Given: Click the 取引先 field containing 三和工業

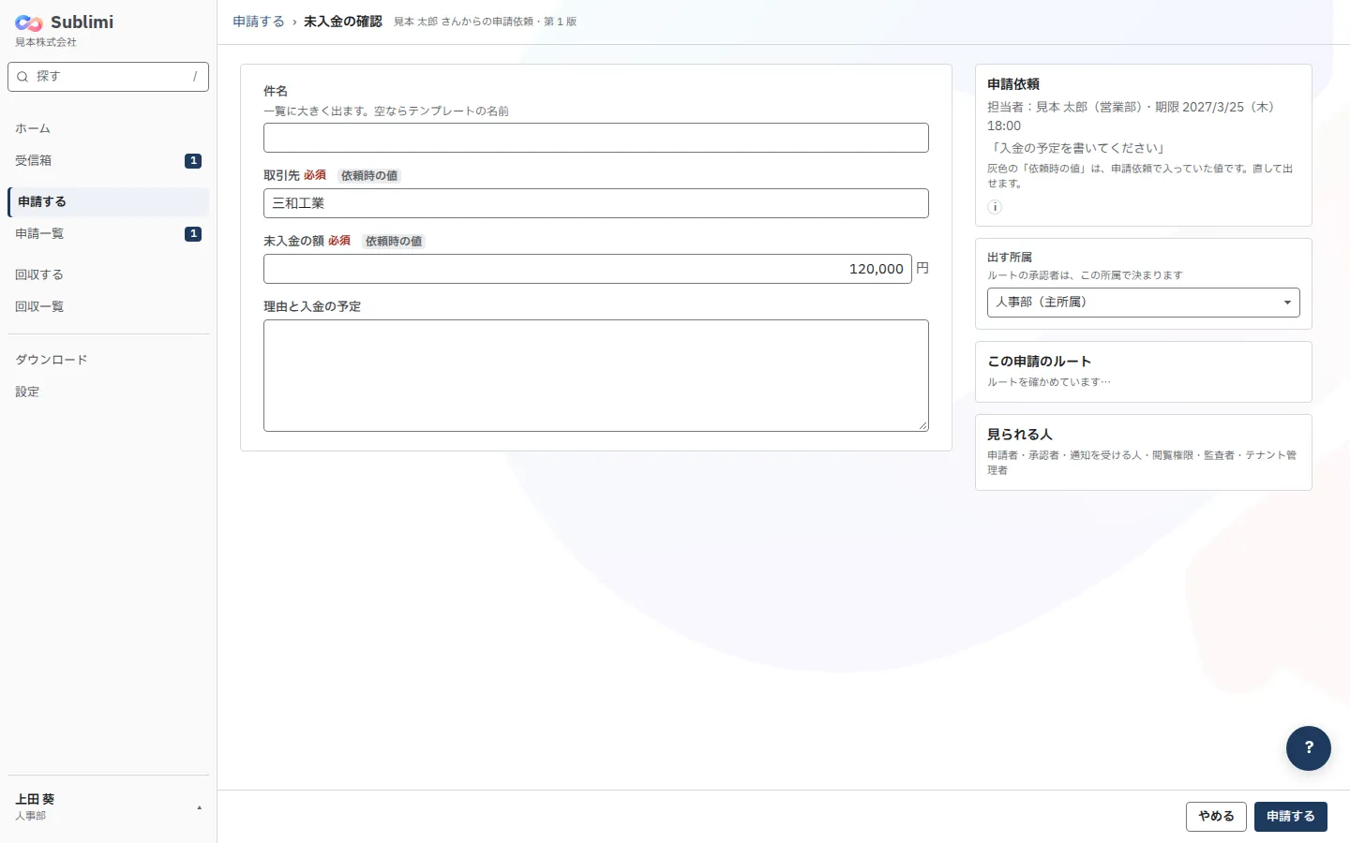Looking at the screenshot, I should click(596, 203).
